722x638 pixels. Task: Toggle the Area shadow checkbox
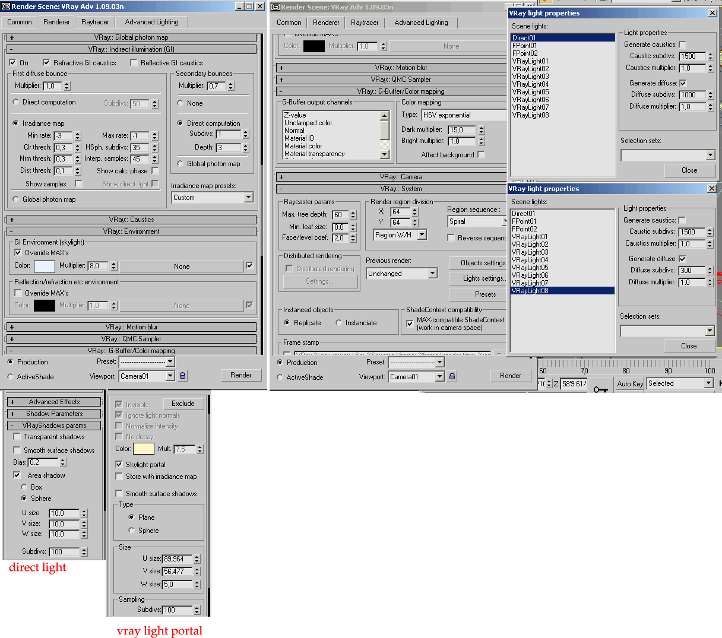click(17, 475)
